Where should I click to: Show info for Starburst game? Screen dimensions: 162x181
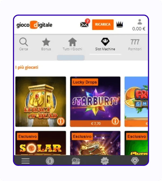tap(115, 121)
